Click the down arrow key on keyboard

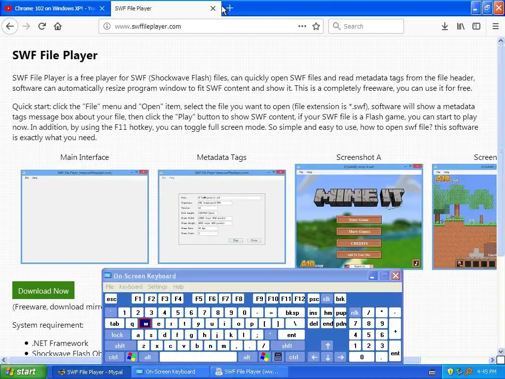point(327,357)
